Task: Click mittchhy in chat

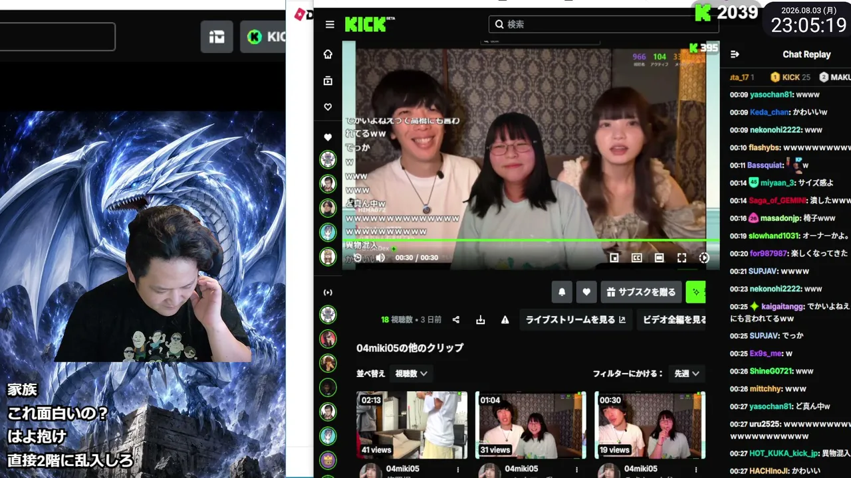Action: pos(766,388)
